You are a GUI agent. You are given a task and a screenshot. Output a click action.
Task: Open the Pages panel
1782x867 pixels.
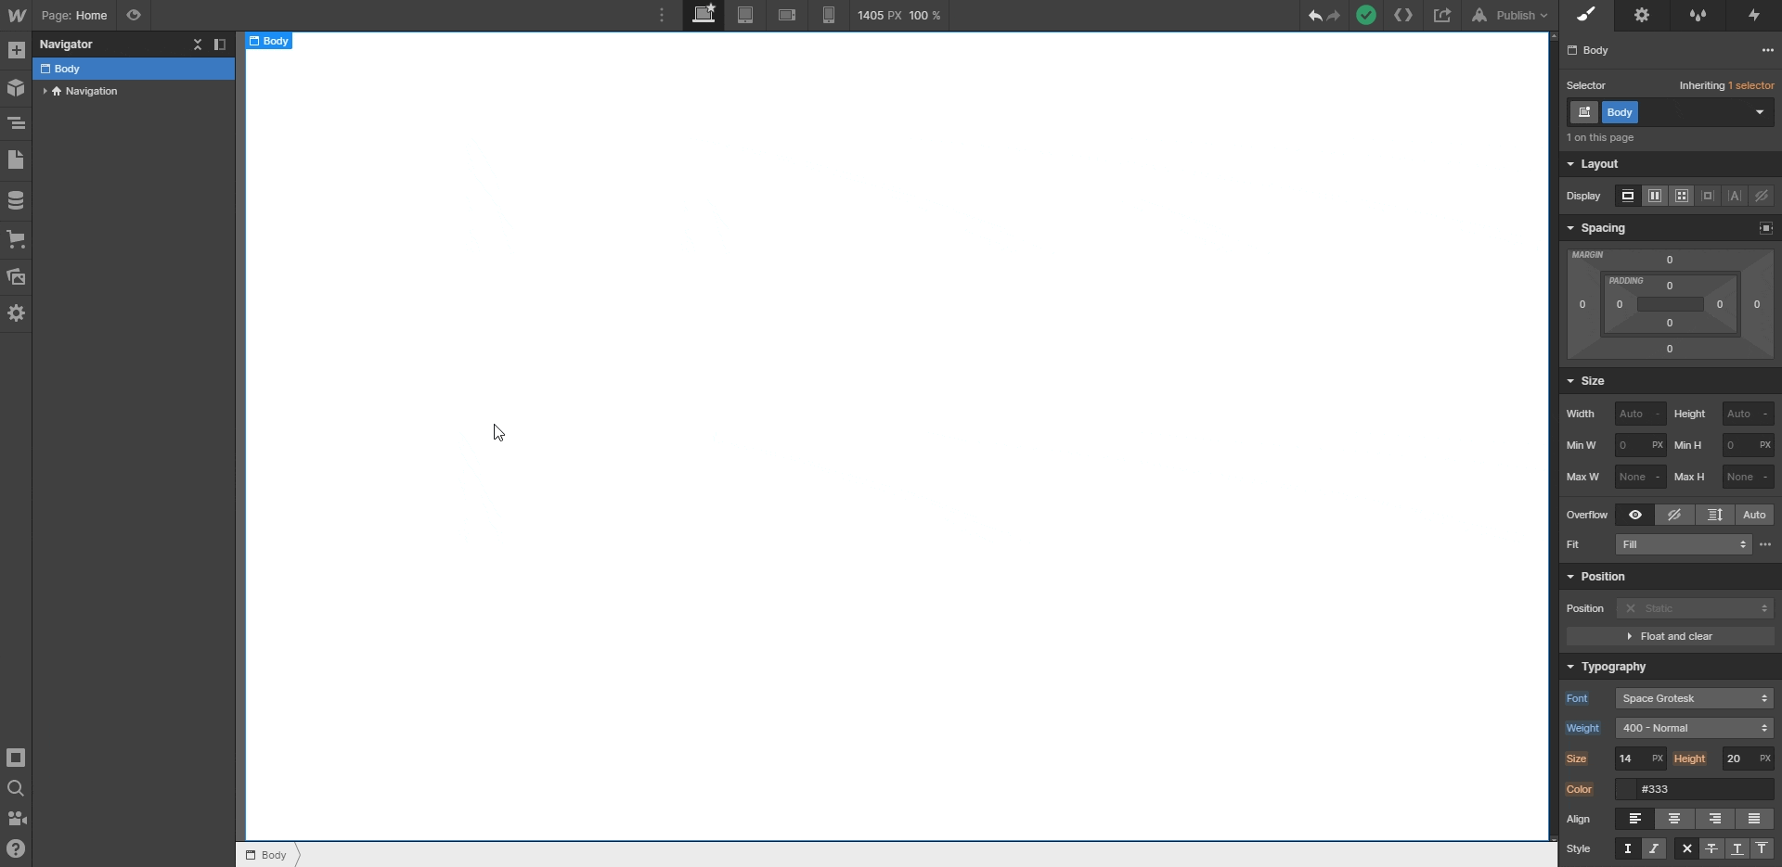(16, 160)
